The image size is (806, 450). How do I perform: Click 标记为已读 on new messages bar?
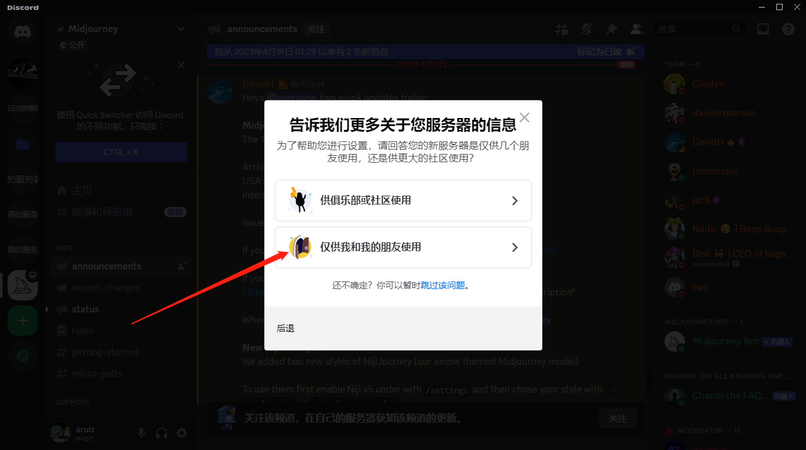click(x=605, y=52)
